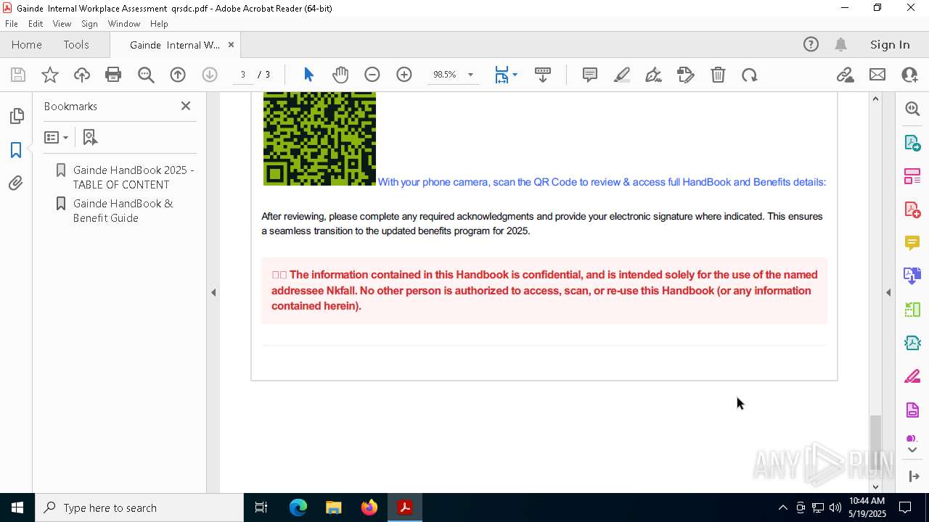Expand more tools chevron in right pane
Viewport: 929px width, 522px height.
tap(912, 450)
